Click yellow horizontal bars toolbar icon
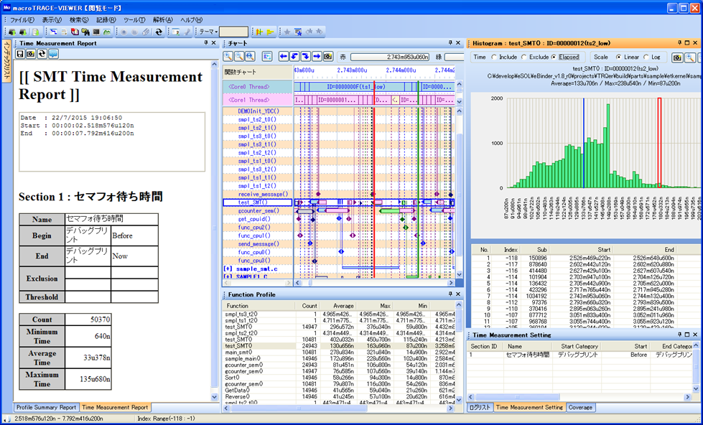 click(270, 32)
